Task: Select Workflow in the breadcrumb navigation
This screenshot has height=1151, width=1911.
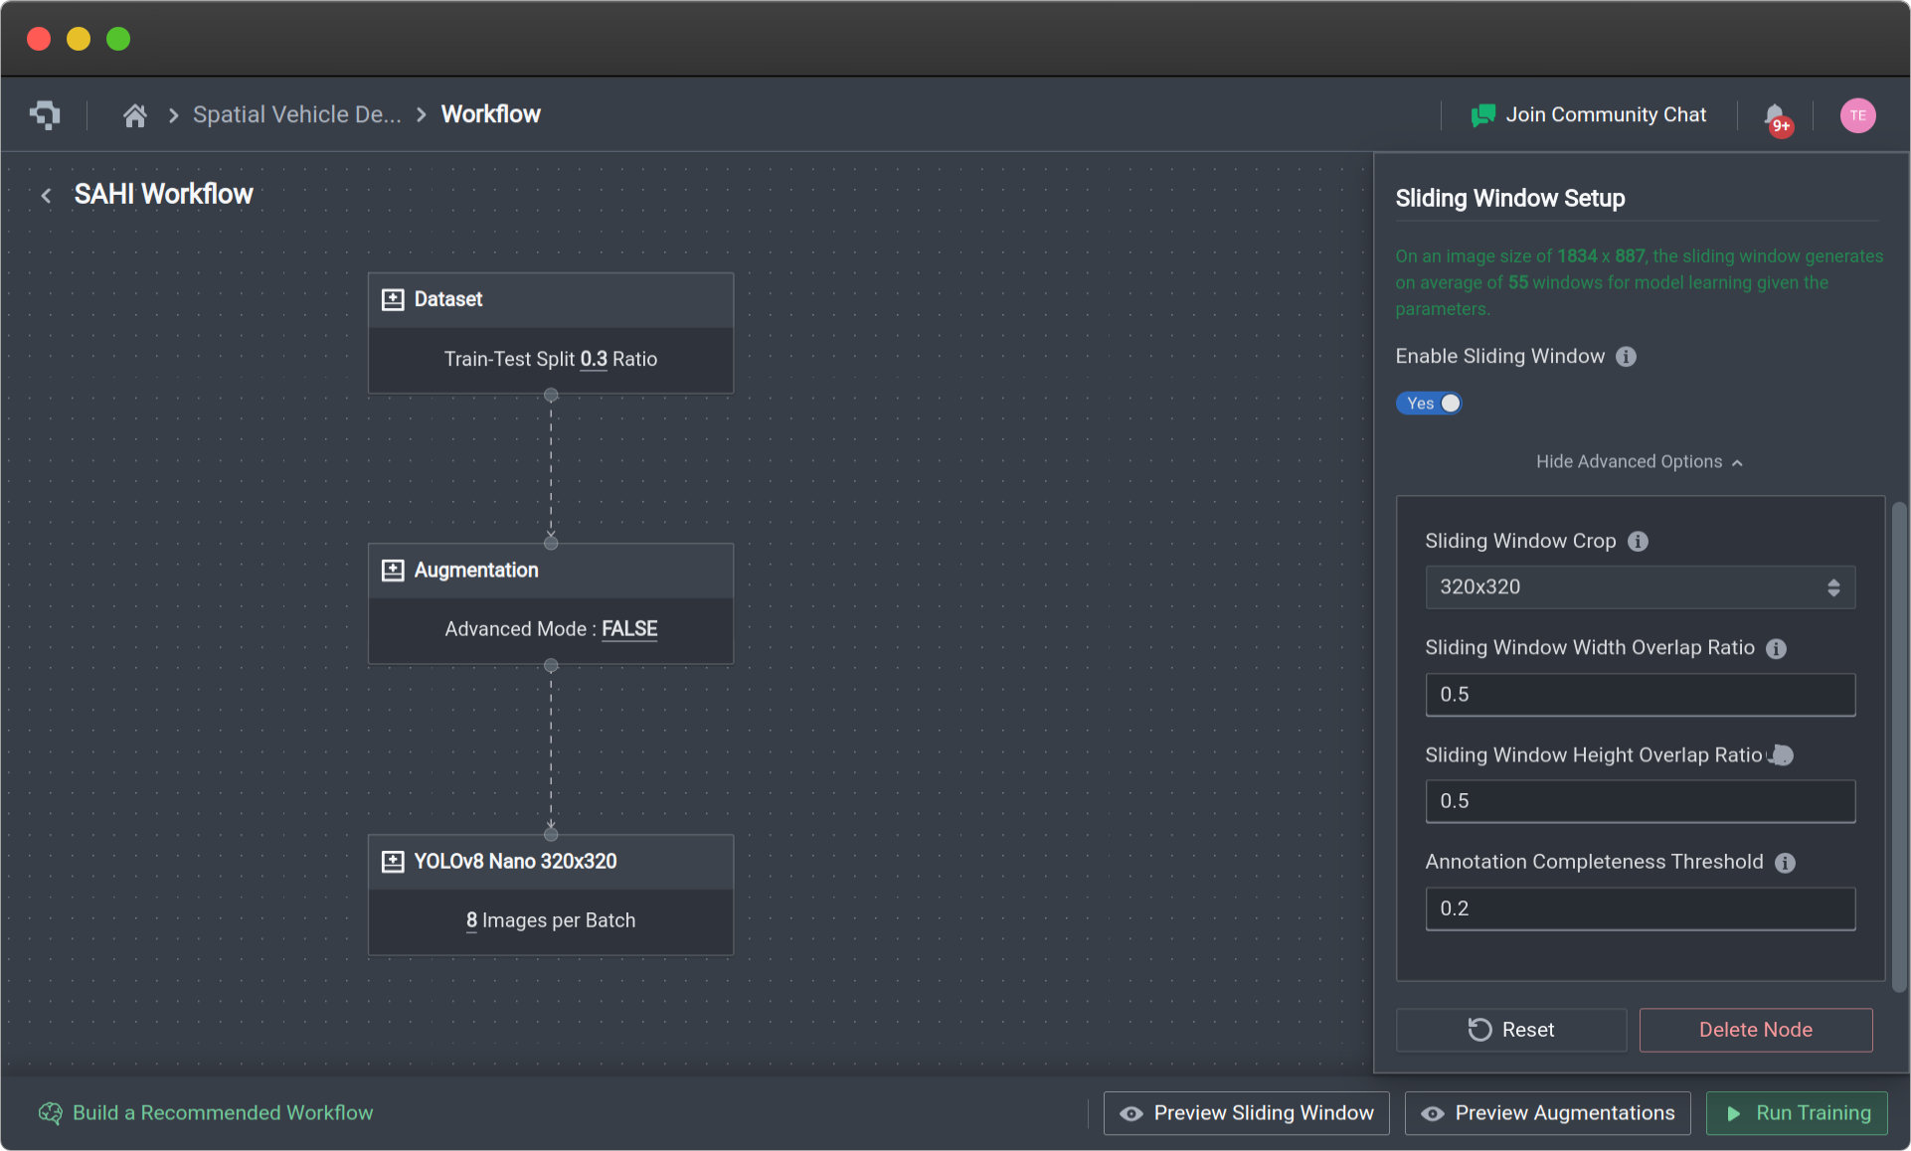Action: (x=490, y=114)
